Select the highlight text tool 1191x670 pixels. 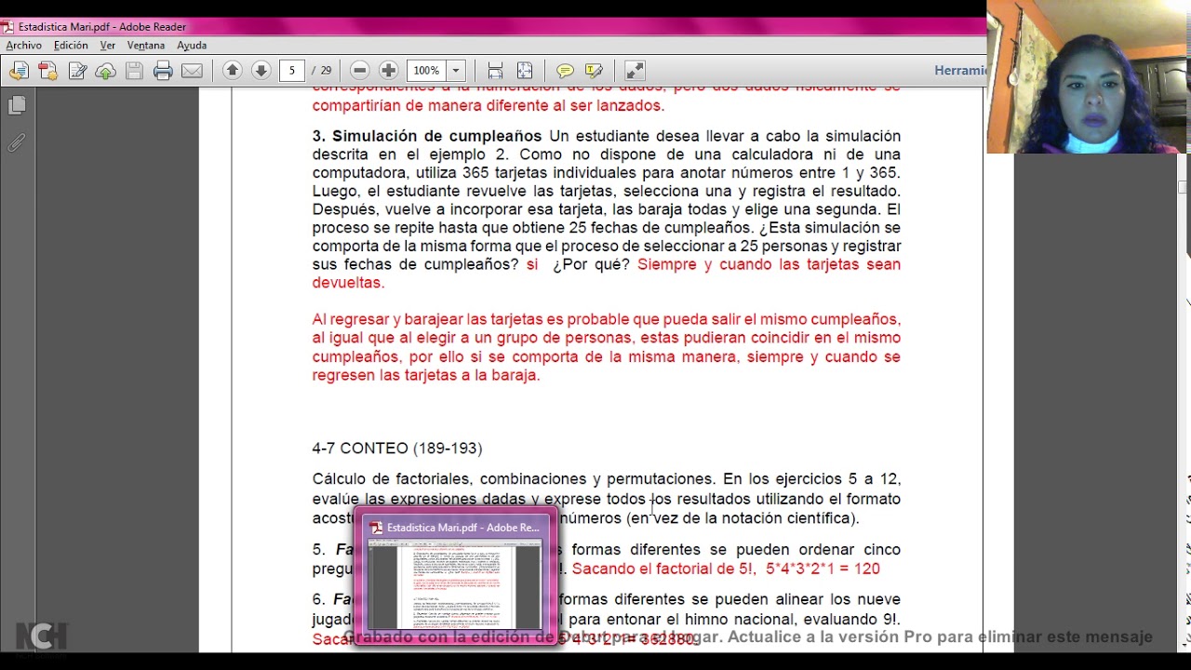[x=594, y=71]
